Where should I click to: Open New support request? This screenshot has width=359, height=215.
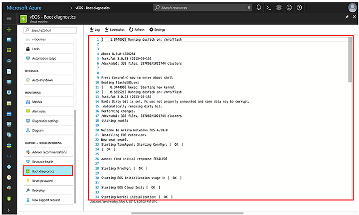coord(48,200)
